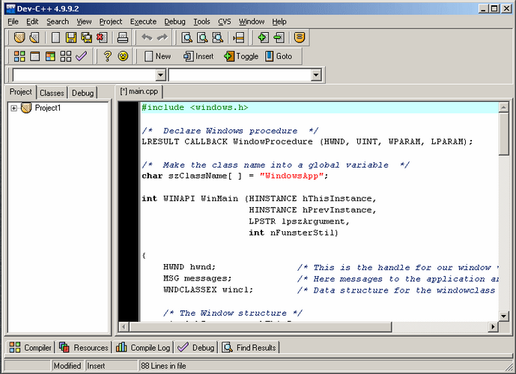The width and height of the screenshot is (516, 374).
Task: Open the Search menu
Action: [x=58, y=22]
